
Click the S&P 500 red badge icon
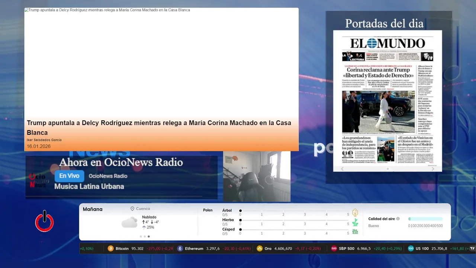pyautogui.click(x=334, y=249)
